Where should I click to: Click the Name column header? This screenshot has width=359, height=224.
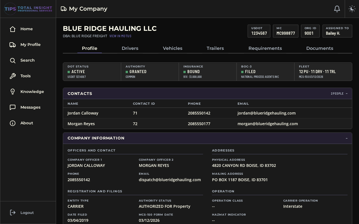tap(73, 104)
